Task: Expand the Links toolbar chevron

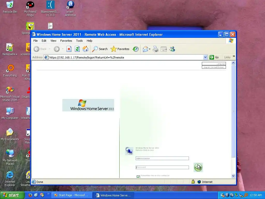Action: [234, 56]
